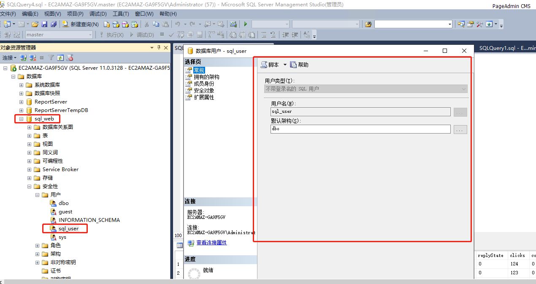Viewport: 536px width, 284px height.
Task: Open the 工具(T) menu
Action: (x=121, y=14)
